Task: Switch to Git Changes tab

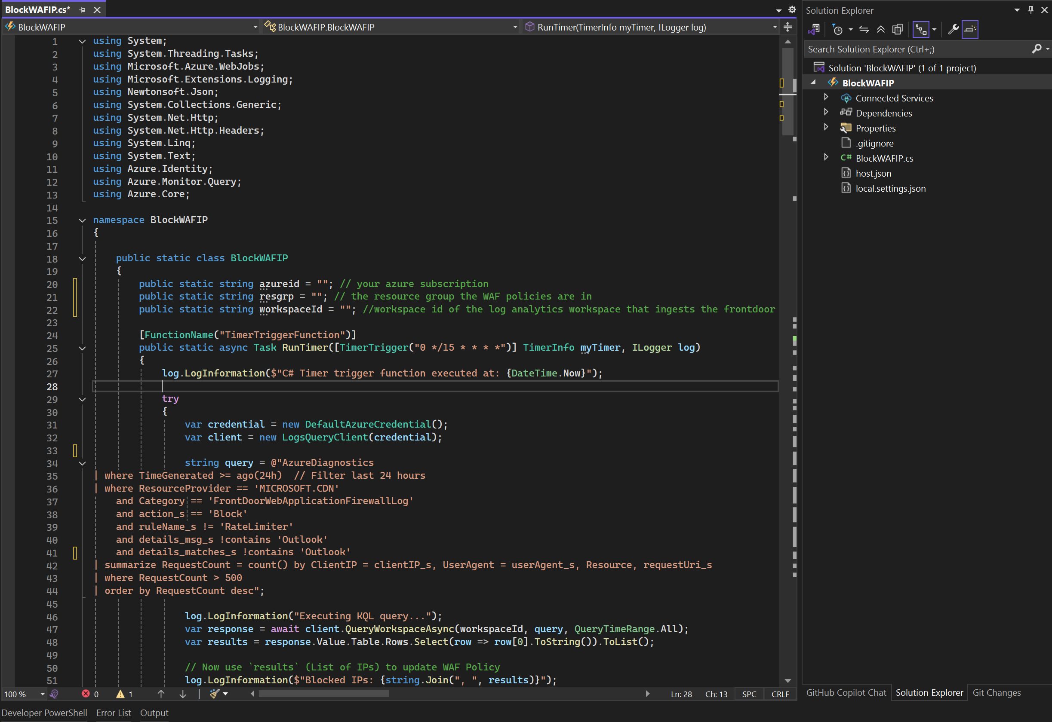Action: point(997,693)
